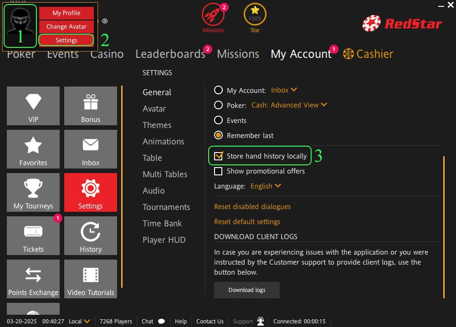Select the Events radio button
Screen dimensions: 456x327
[218, 120]
